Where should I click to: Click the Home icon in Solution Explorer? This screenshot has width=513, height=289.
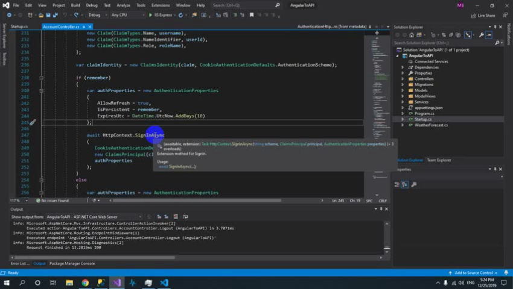point(412,35)
